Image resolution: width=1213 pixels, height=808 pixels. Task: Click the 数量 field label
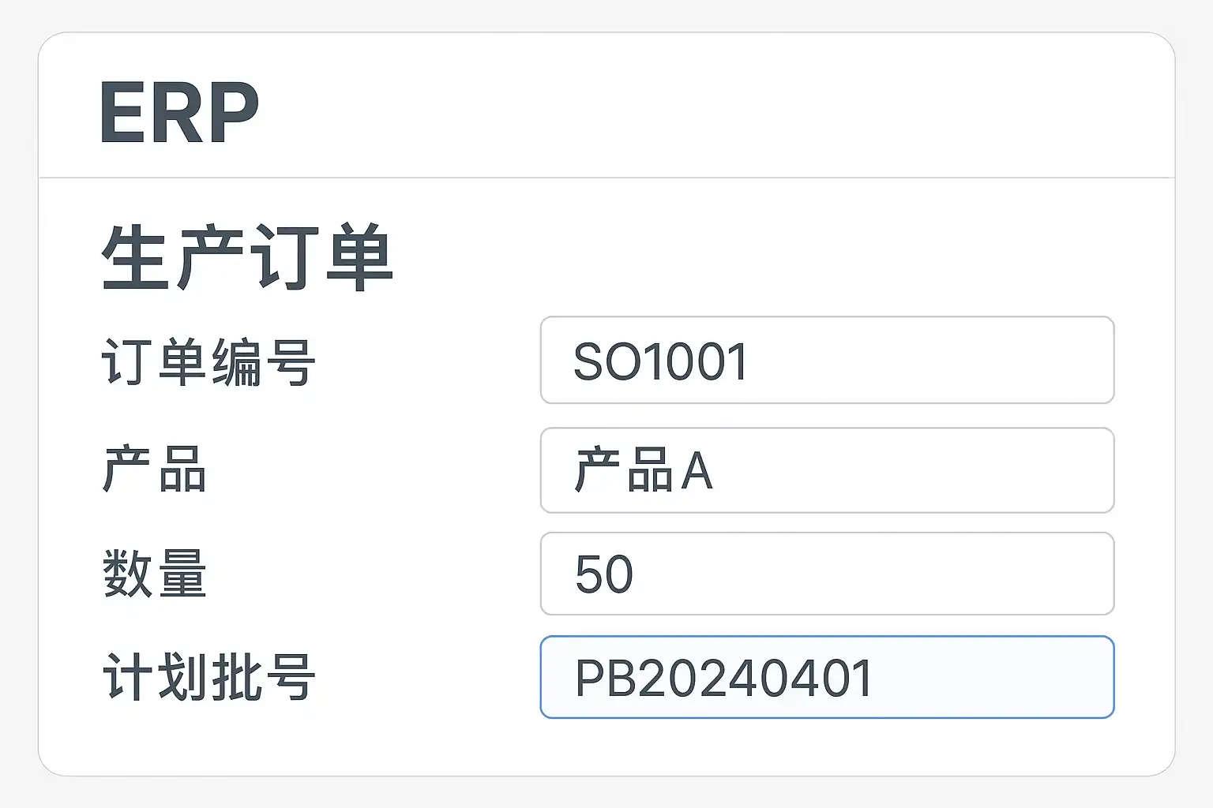point(155,574)
